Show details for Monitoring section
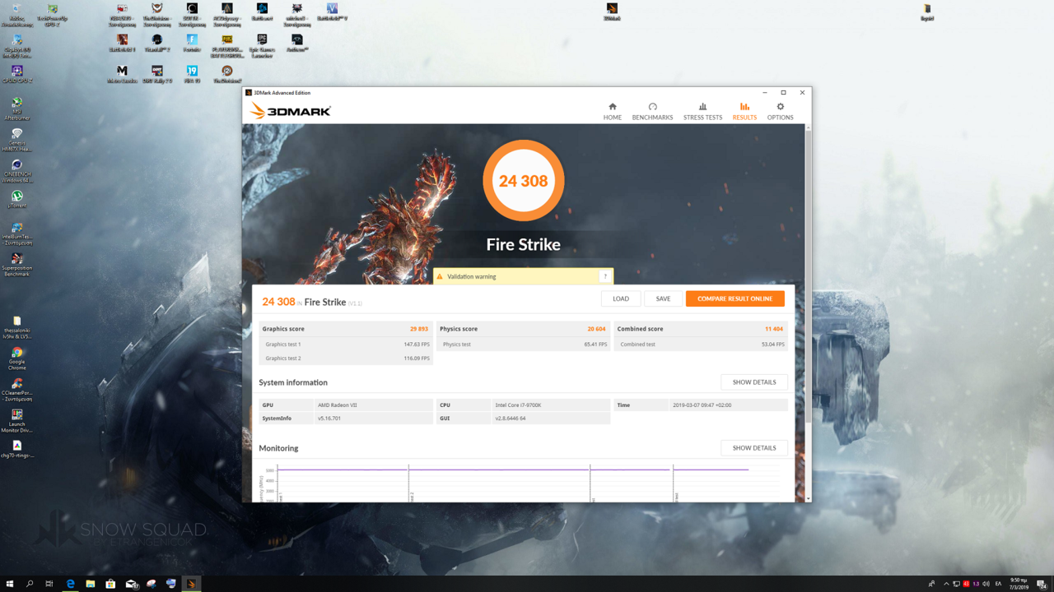The width and height of the screenshot is (1054, 592). [754, 448]
